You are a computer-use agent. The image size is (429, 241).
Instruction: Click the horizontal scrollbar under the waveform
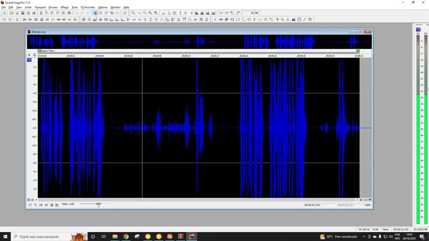tap(196, 200)
